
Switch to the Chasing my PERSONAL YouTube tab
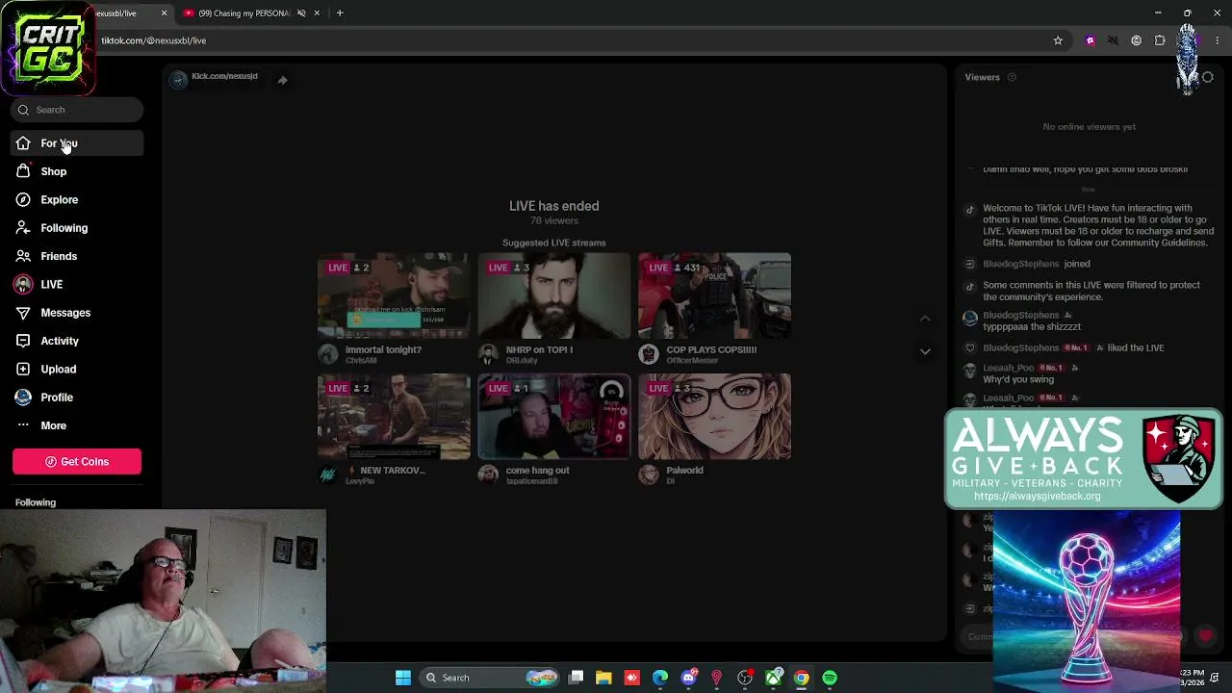click(x=251, y=13)
